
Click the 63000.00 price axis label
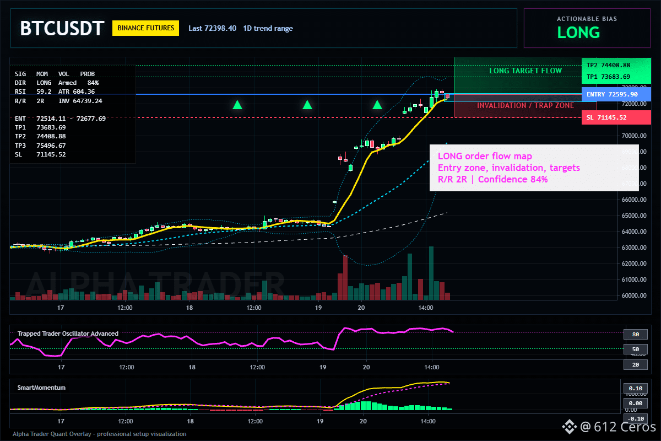pyautogui.click(x=635, y=248)
